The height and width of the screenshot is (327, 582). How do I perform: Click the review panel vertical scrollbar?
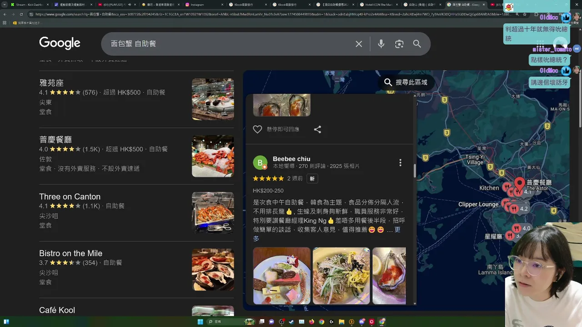(x=414, y=170)
